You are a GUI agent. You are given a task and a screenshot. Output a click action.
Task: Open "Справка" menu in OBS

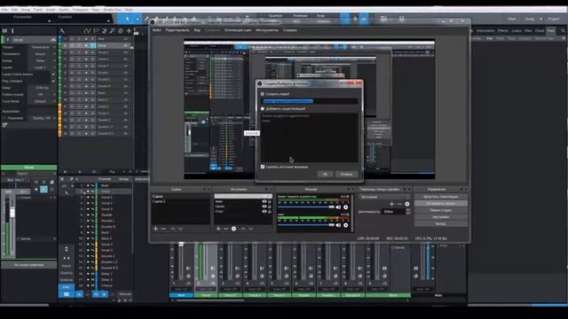coord(290,30)
